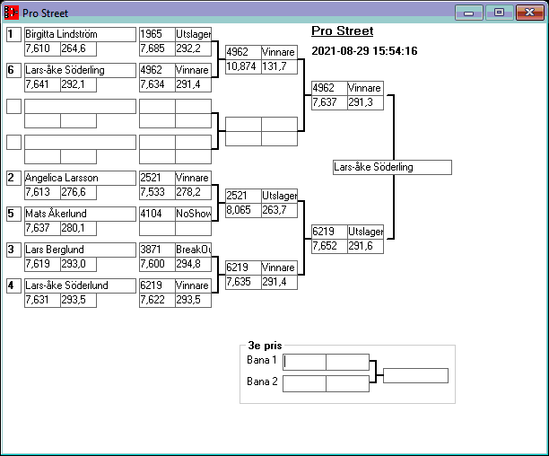Click the round one number 1965
549x456 pixels.
point(157,34)
